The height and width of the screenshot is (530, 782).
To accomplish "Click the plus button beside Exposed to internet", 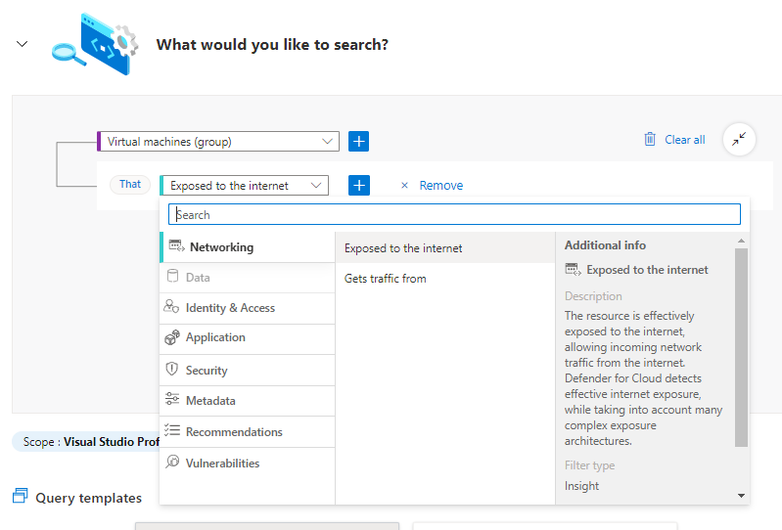I will [x=359, y=185].
